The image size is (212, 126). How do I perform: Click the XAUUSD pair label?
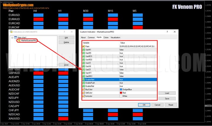pos(14,119)
